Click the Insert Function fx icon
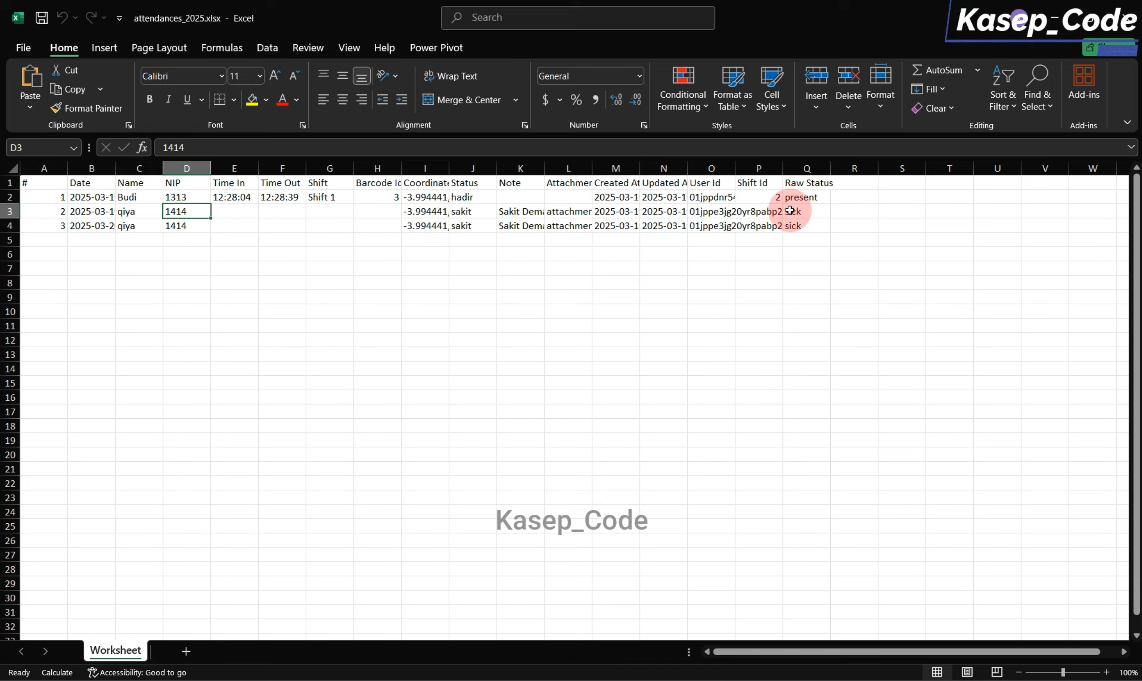Image resolution: width=1142 pixels, height=681 pixels. tap(142, 147)
